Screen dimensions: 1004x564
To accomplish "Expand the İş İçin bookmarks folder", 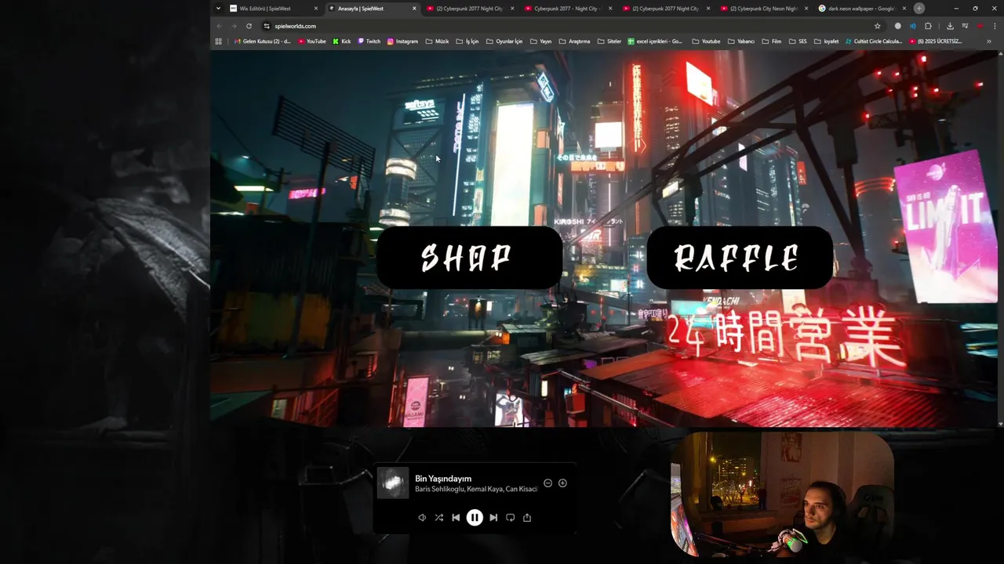I will pos(467,42).
